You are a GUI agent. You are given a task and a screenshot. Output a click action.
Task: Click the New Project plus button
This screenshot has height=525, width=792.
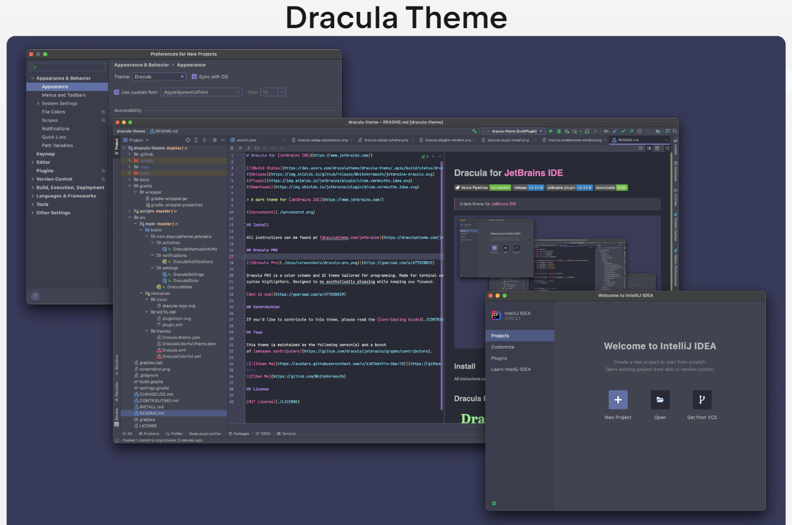pos(618,400)
